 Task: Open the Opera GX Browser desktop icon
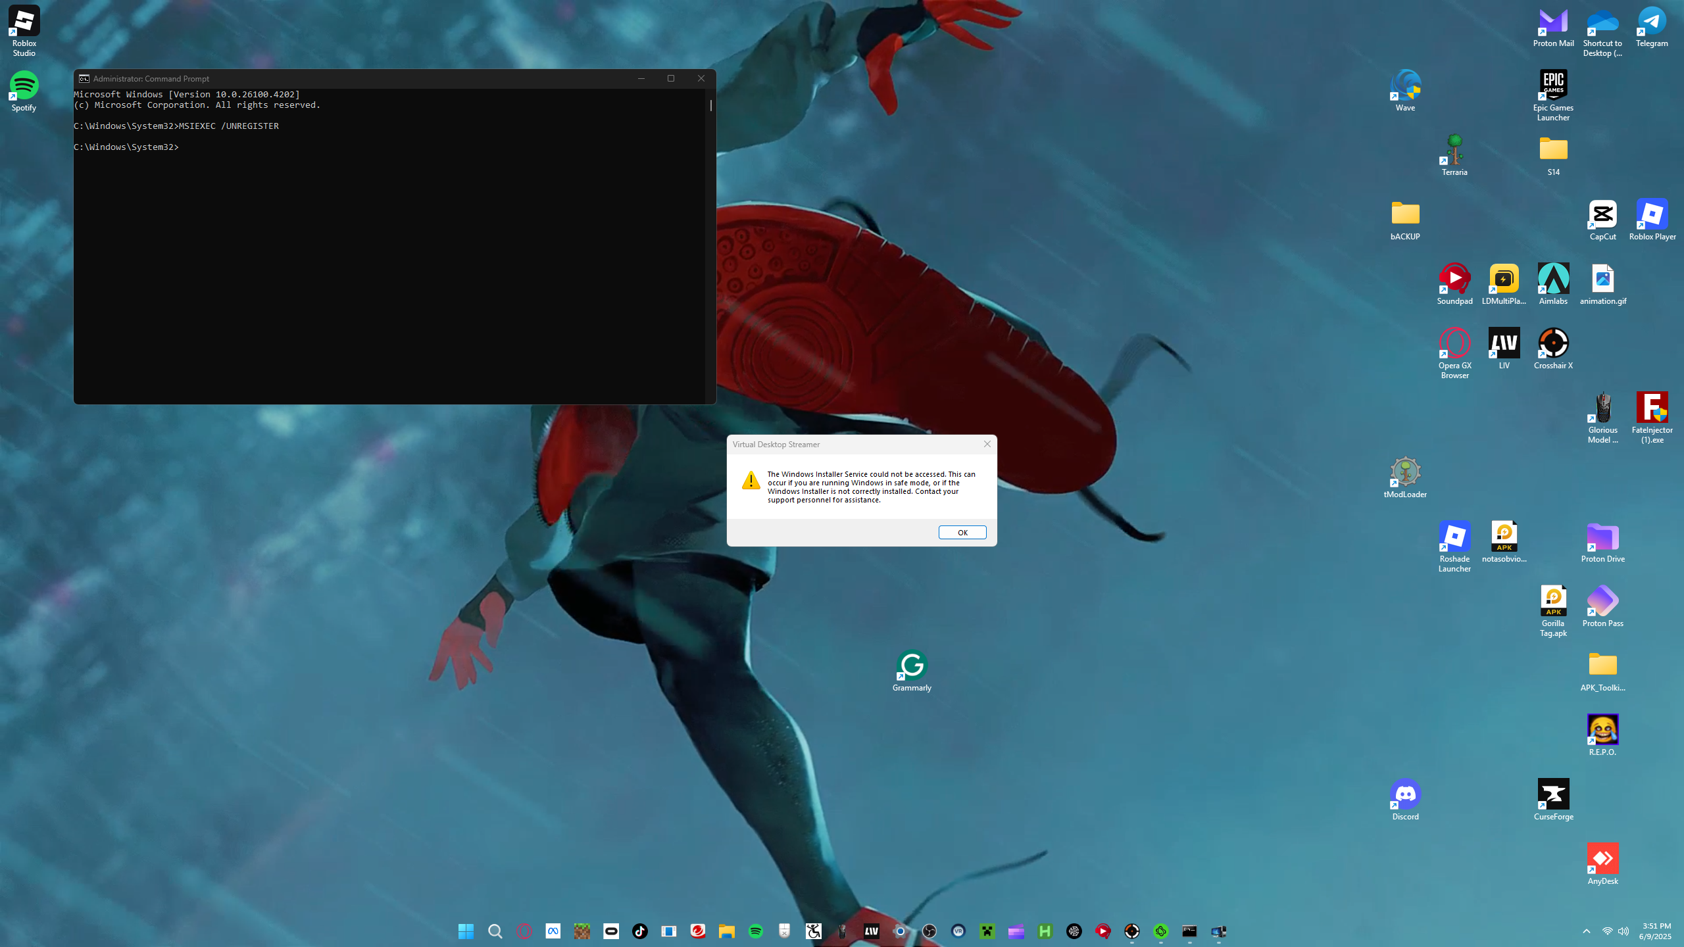pyautogui.click(x=1454, y=343)
